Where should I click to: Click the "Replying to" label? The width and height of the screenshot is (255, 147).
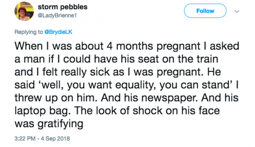(29, 32)
